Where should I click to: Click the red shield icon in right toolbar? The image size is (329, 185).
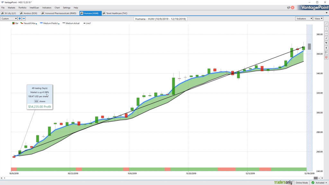coord(326,57)
